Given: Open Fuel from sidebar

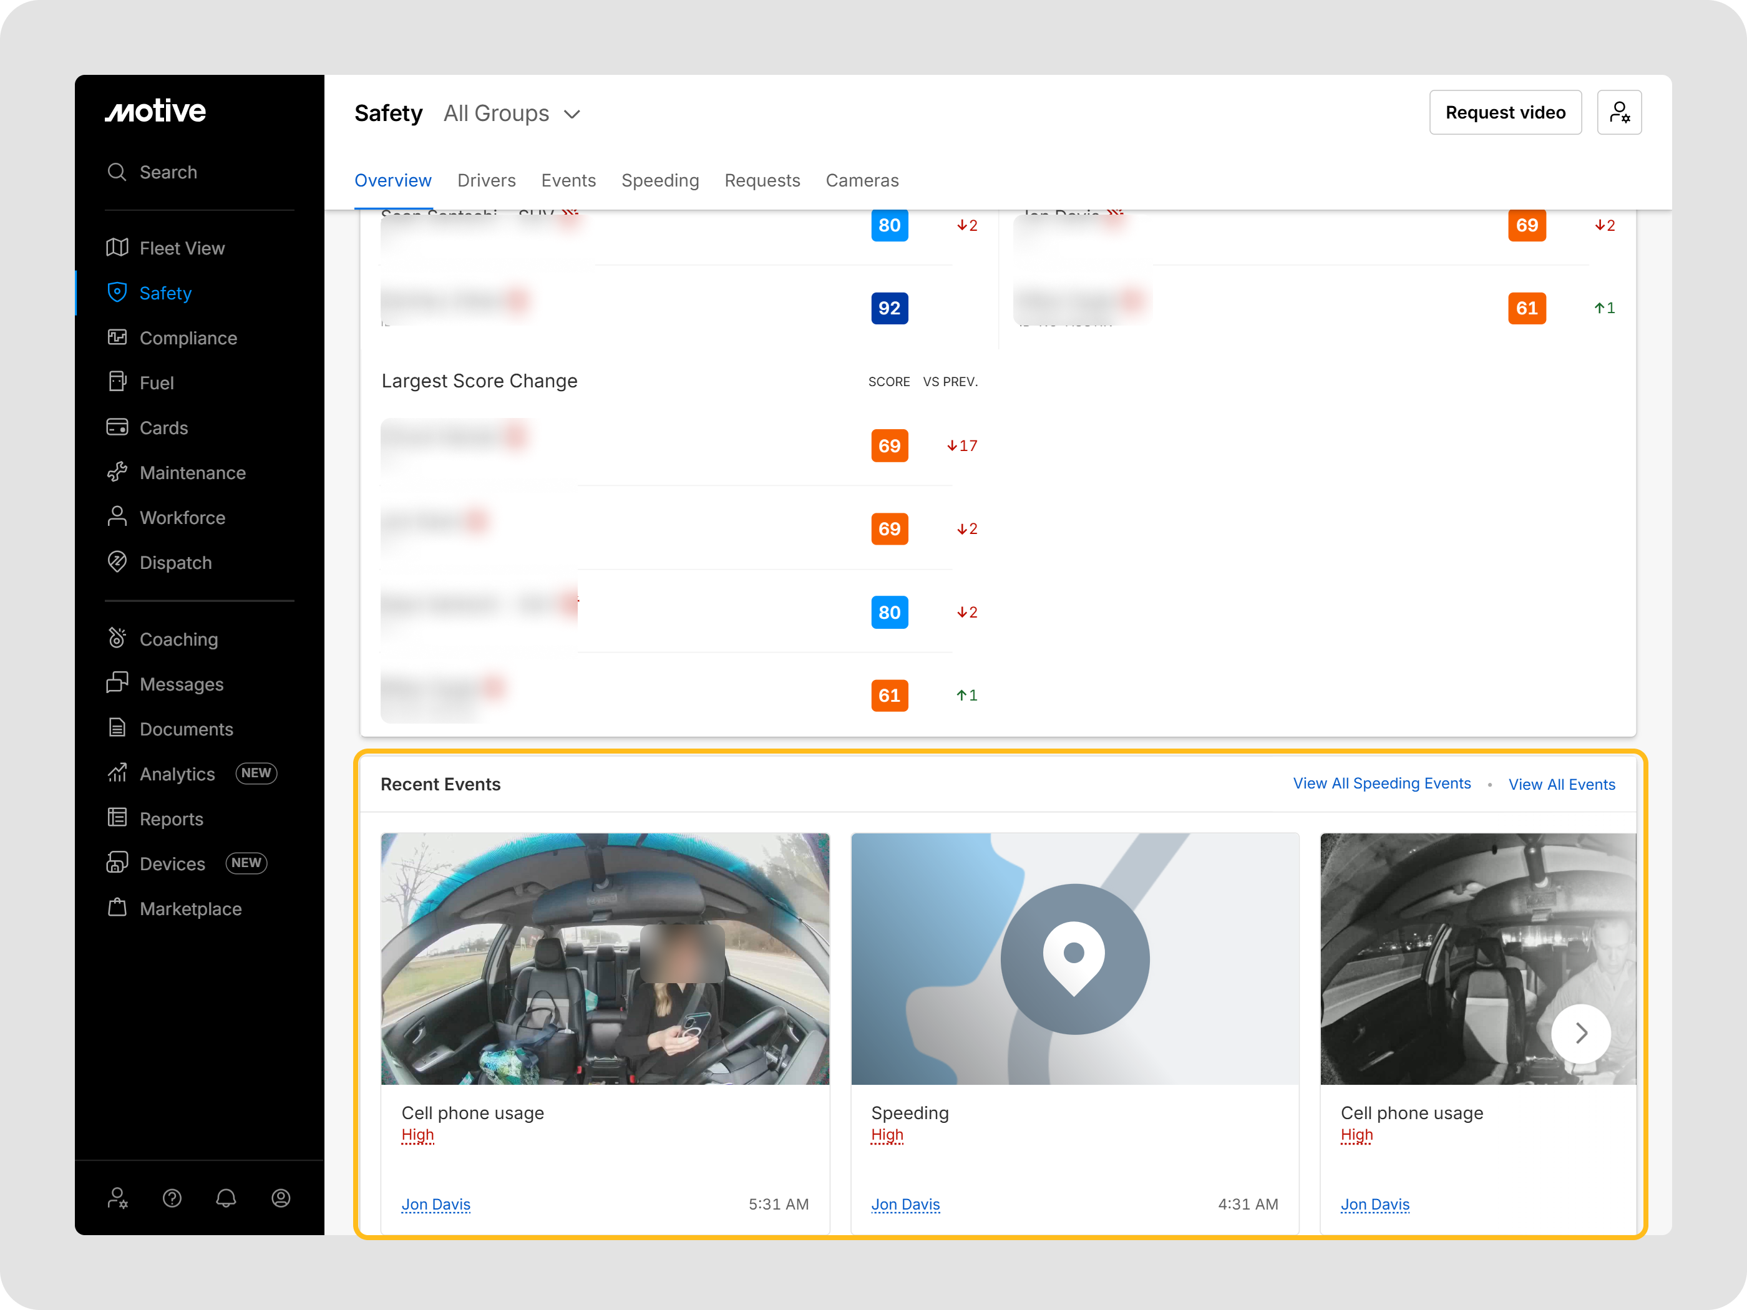Looking at the screenshot, I should [x=157, y=383].
